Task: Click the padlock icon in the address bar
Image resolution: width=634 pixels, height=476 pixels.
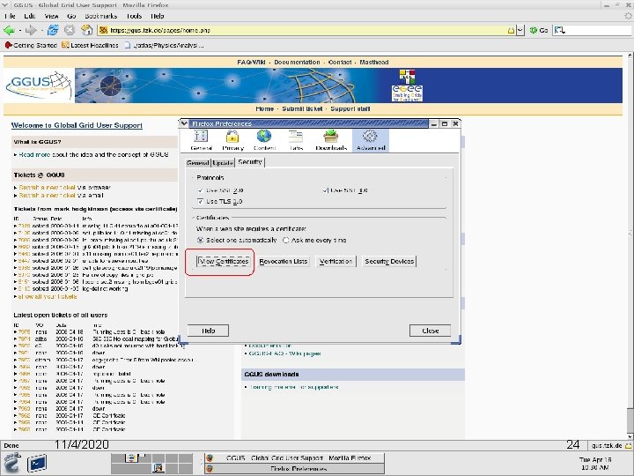Action: [511, 30]
